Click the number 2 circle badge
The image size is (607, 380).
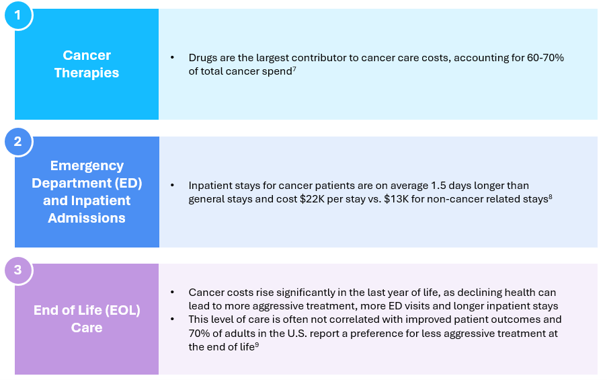[x=18, y=142]
